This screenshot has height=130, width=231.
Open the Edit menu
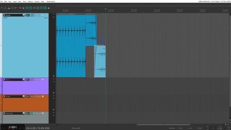point(5,1)
